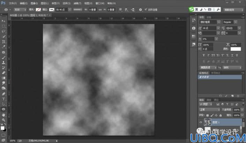Open the font size dropdown

click(x=218, y=28)
